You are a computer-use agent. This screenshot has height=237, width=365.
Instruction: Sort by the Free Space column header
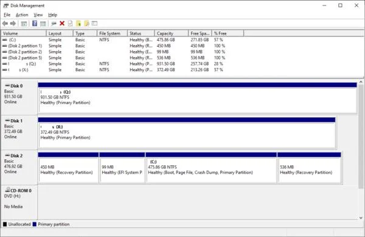pos(200,33)
